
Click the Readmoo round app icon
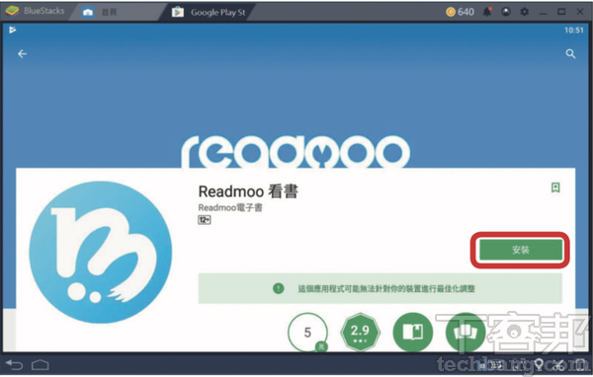tap(100, 252)
